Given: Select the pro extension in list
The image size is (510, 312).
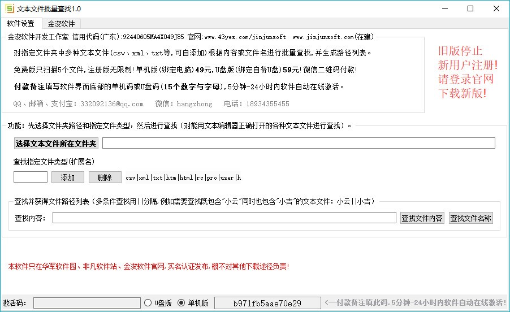Looking at the screenshot, I should (211, 178).
